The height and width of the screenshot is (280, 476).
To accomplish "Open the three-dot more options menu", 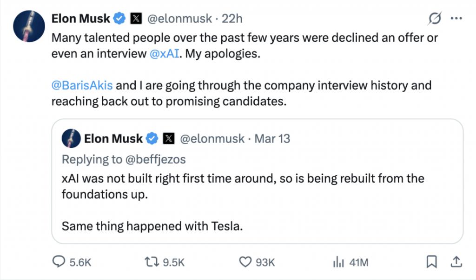I will pos(456,19).
